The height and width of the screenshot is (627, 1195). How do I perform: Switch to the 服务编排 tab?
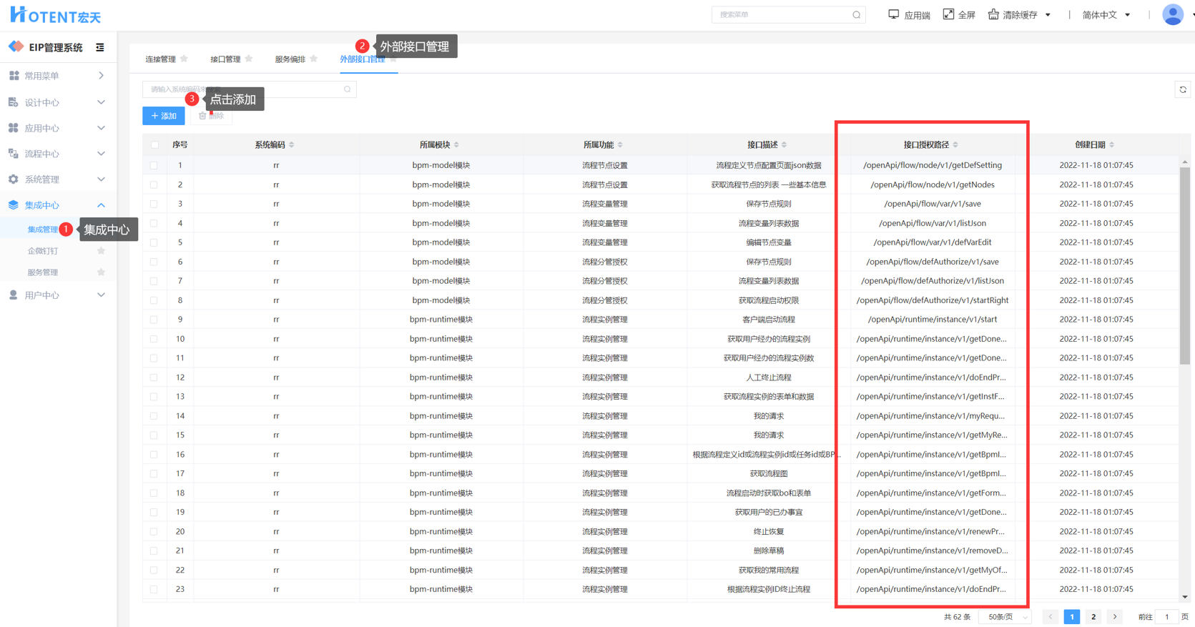pos(290,59)
